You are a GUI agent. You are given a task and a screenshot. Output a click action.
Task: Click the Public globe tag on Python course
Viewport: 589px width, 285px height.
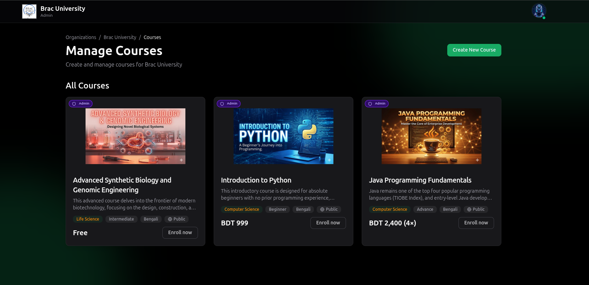329,209
